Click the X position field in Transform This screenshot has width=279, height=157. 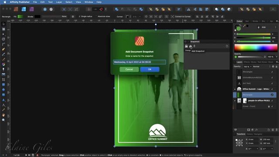pyautogui.click(x=253, y=140)
